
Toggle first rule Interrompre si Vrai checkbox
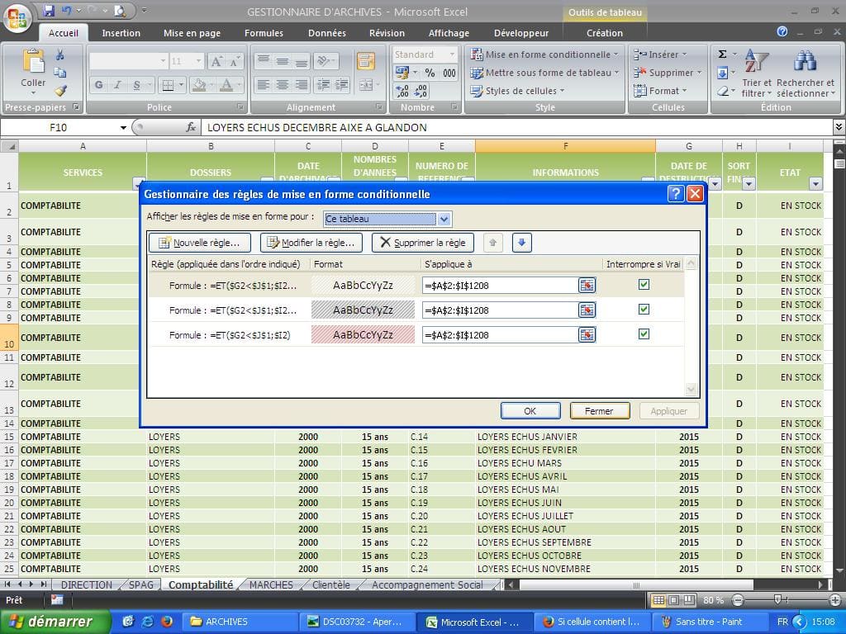pos(644,285)
